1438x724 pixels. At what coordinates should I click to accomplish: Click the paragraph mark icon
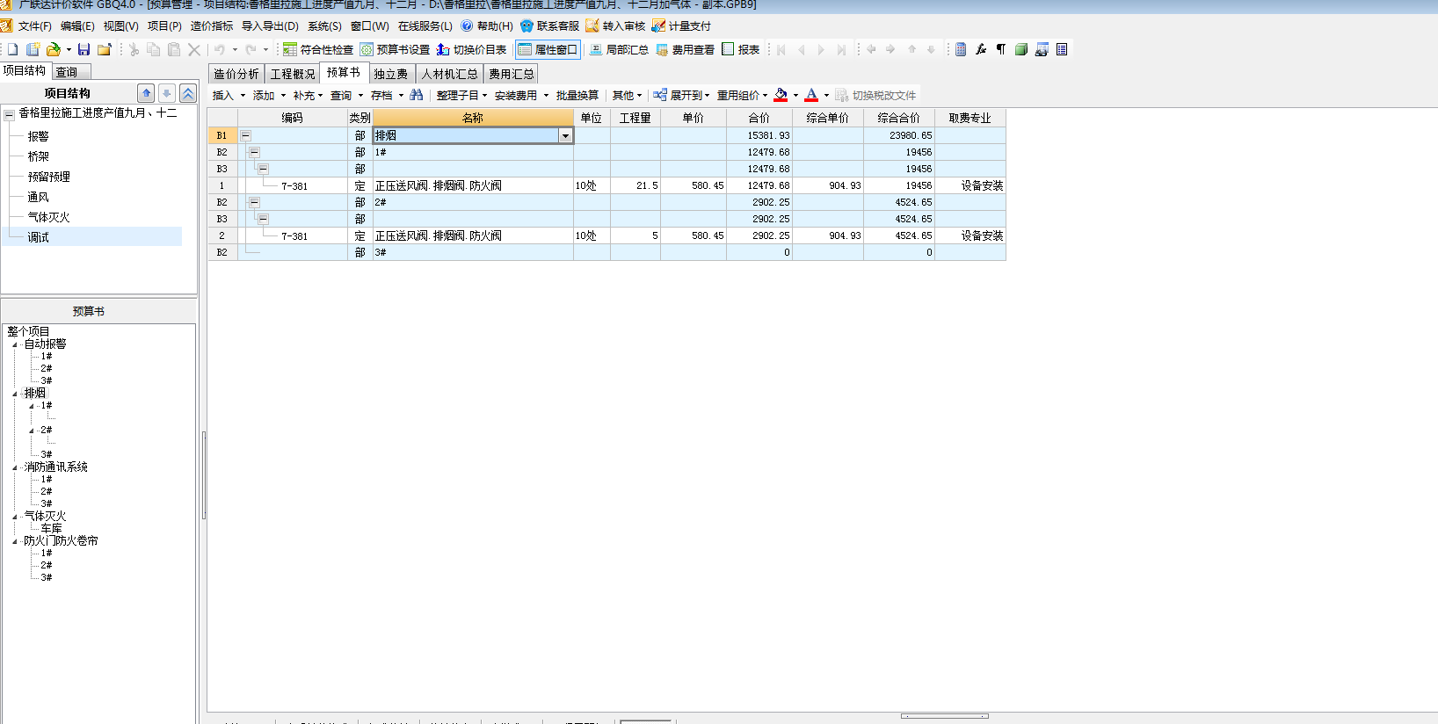click(1001, 50)
